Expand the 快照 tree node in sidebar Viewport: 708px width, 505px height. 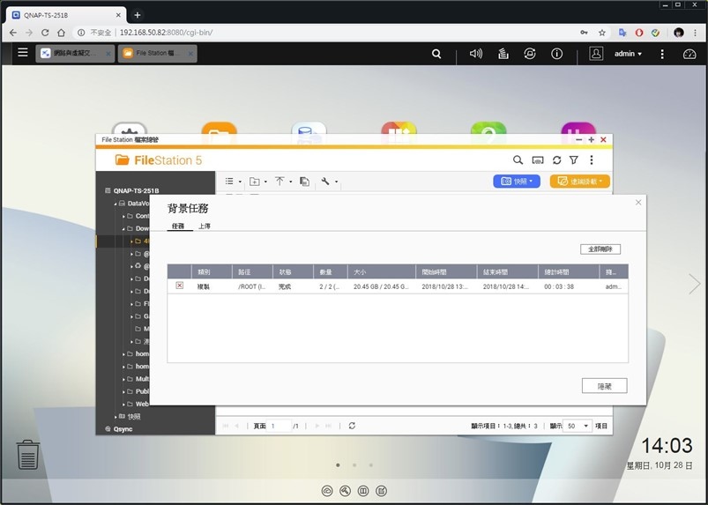click(116, 417)
